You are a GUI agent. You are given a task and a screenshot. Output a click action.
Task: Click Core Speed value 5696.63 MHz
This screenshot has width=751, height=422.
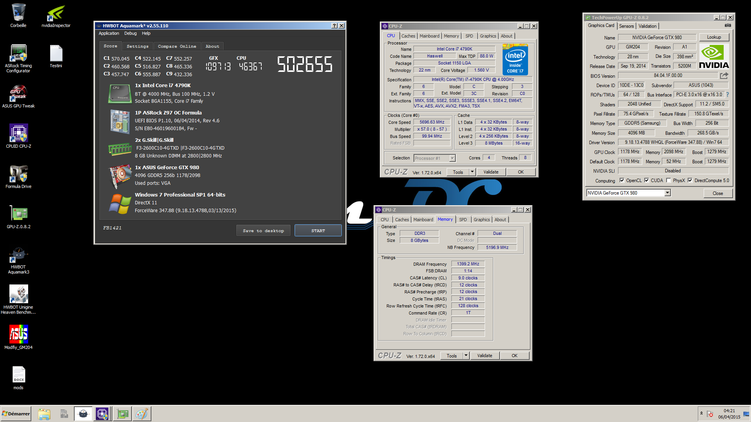(432, 122)
